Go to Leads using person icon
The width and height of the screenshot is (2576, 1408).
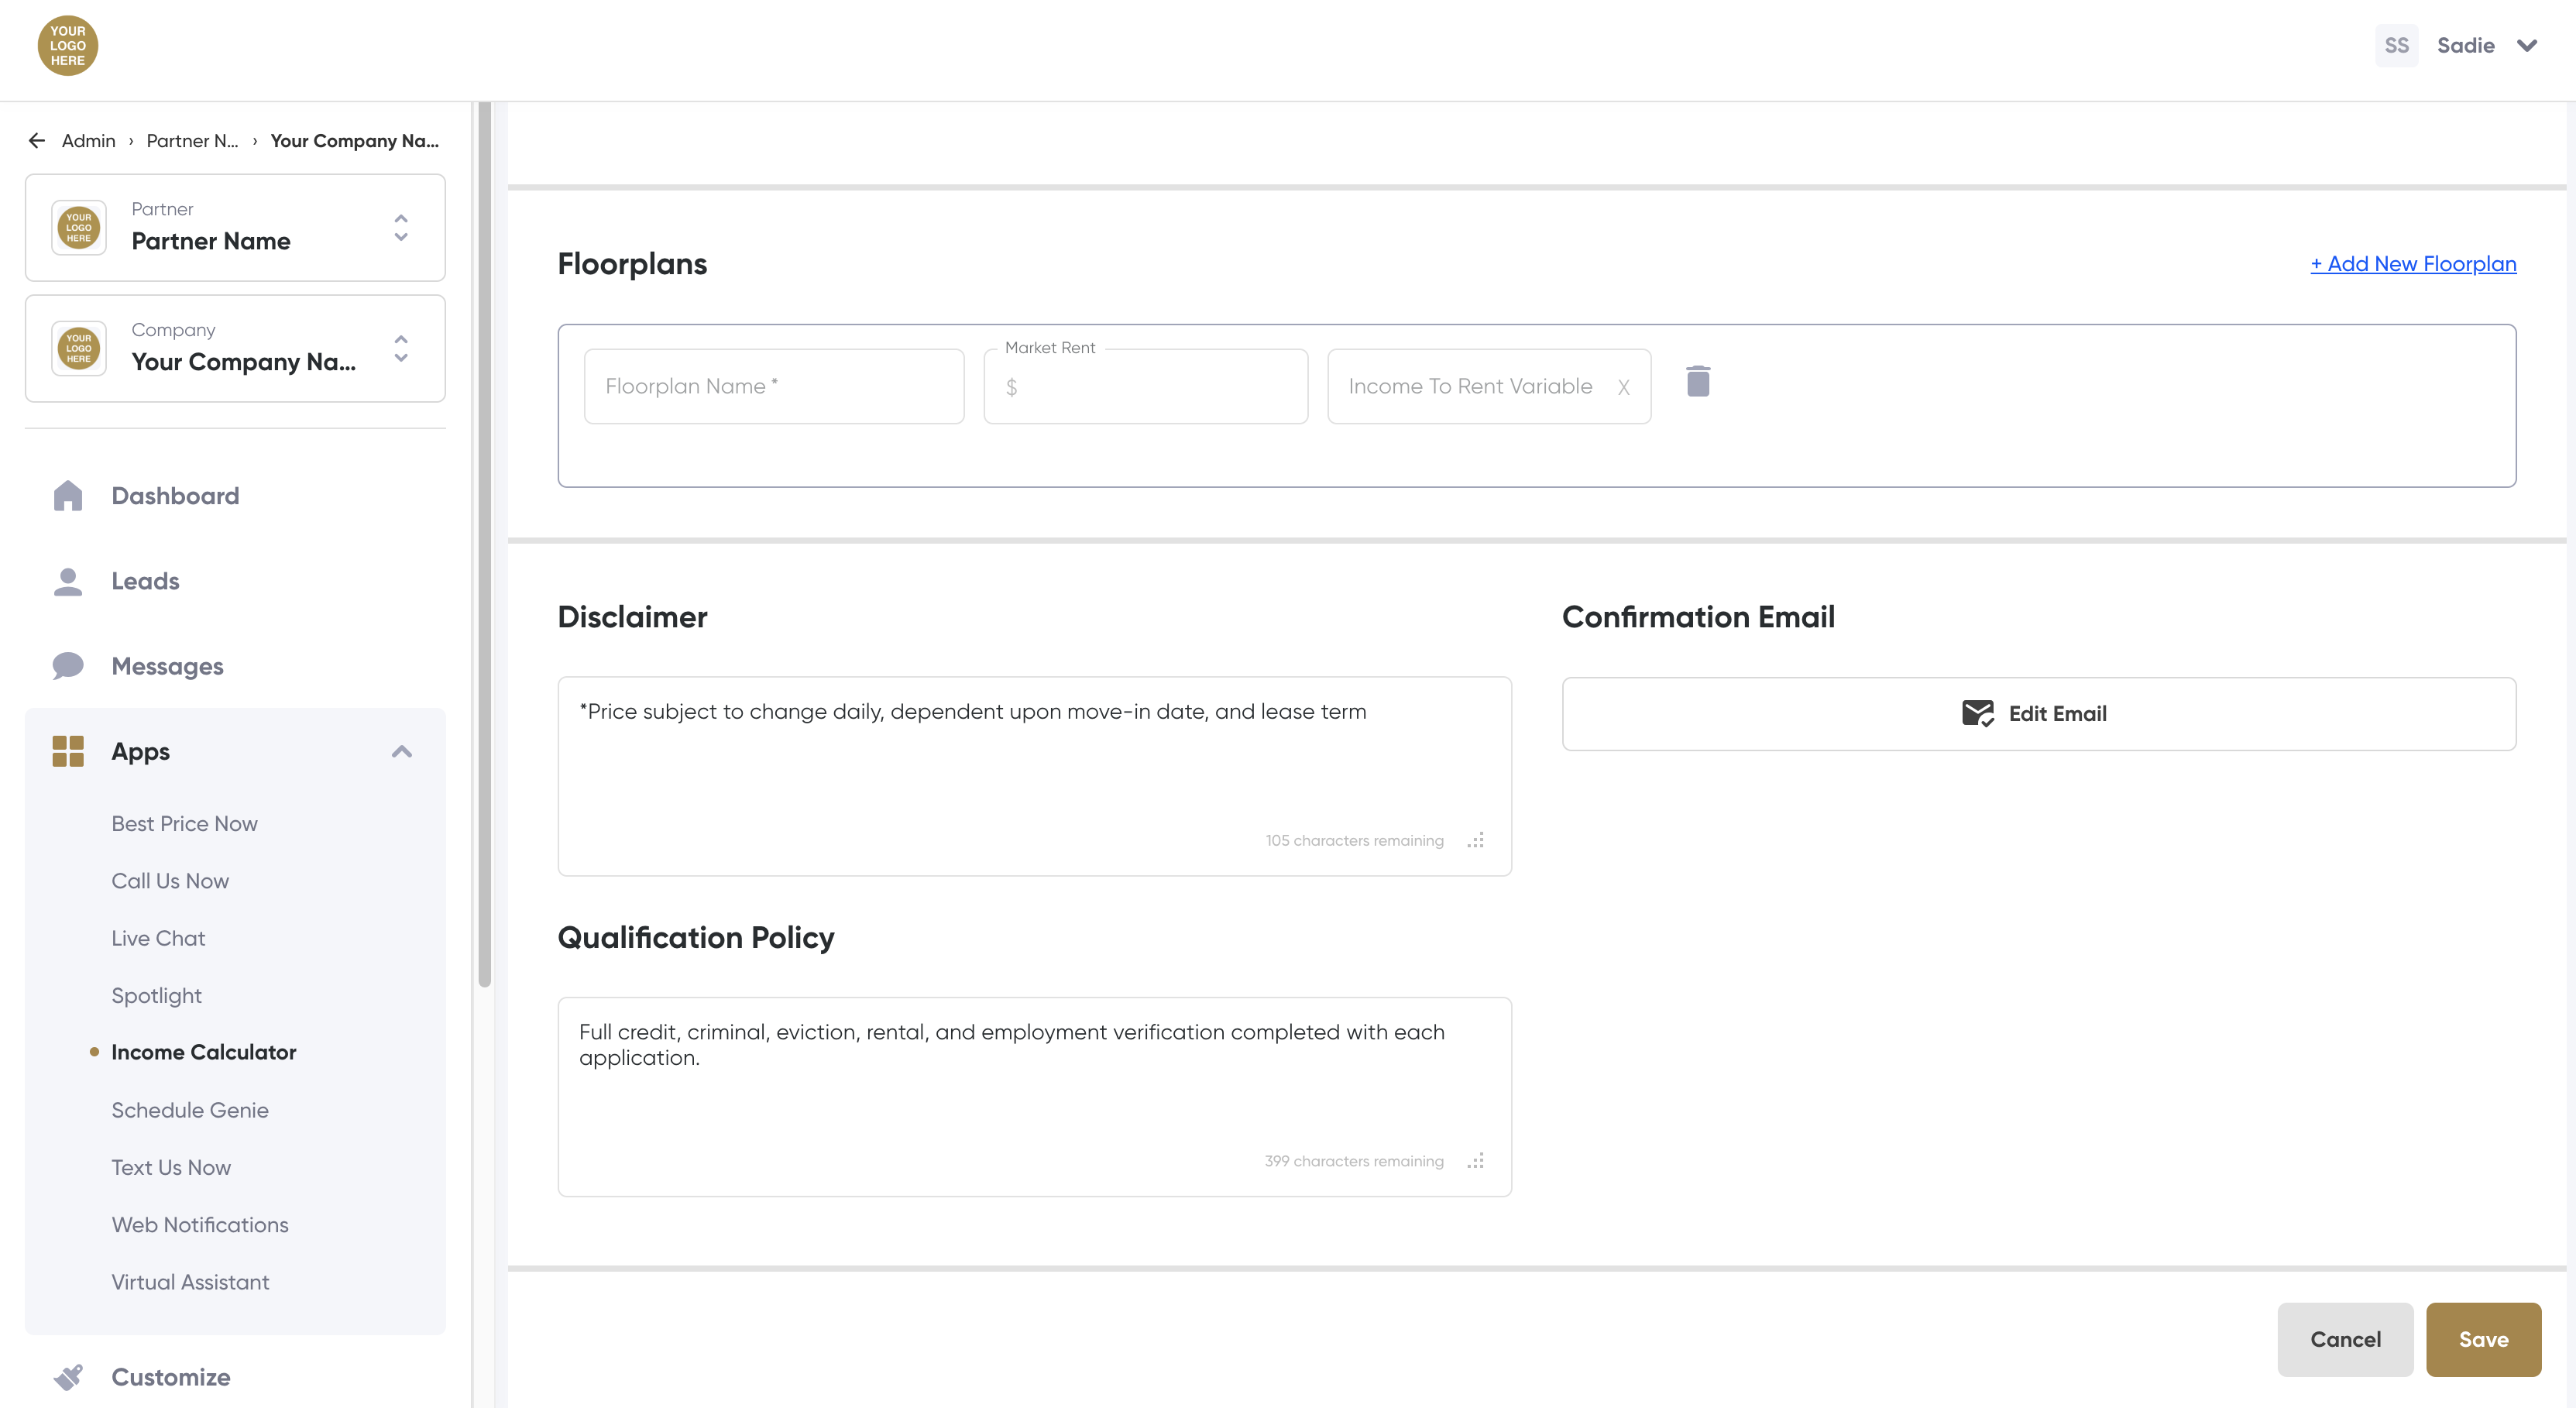68,581
